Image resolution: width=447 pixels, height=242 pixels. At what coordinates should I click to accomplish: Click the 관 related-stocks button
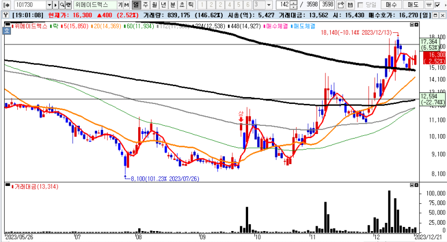pos(68,5)
